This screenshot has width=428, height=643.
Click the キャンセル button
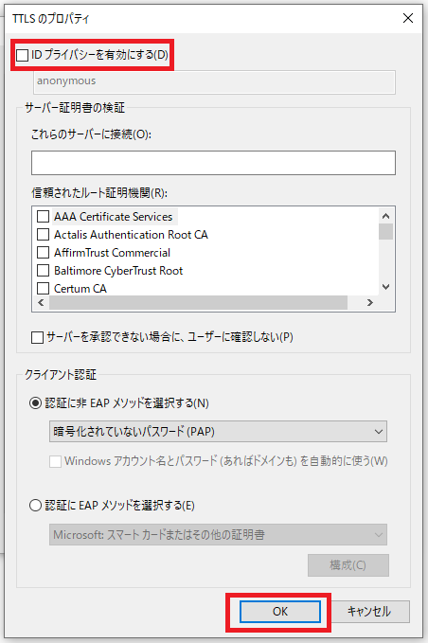tap(369, 612)
